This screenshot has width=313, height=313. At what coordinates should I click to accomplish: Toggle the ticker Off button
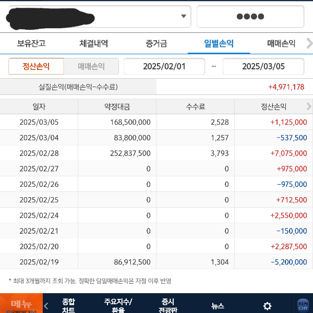pos(303,305)
